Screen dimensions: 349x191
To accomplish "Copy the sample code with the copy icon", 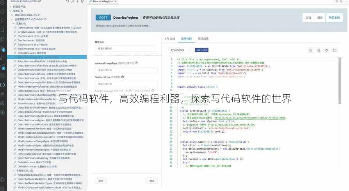I will [311, 50].
